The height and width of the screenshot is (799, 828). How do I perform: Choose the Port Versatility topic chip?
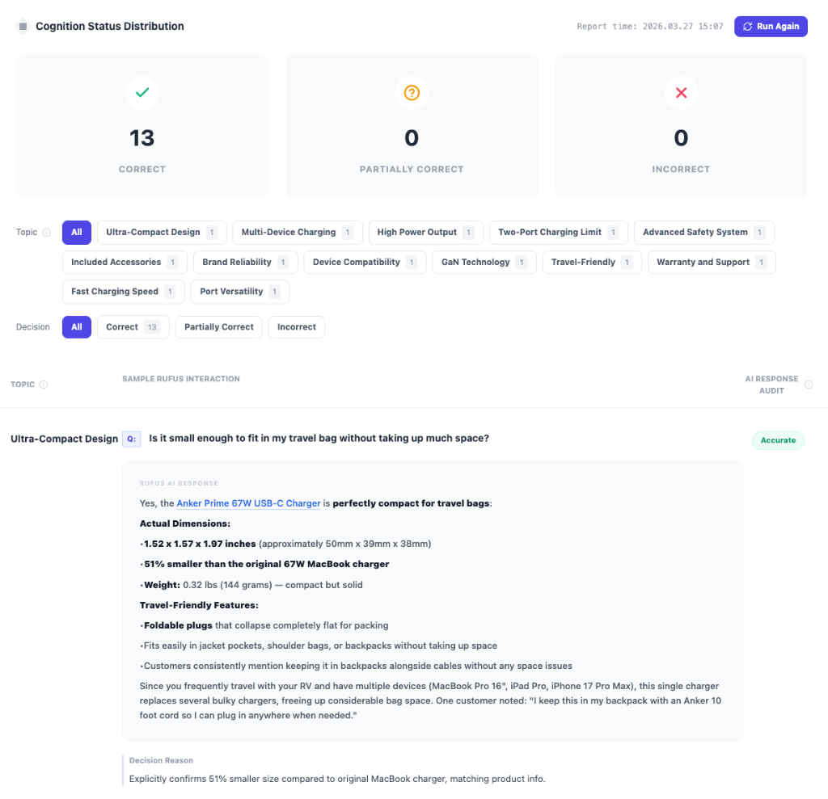coord(239,292)
